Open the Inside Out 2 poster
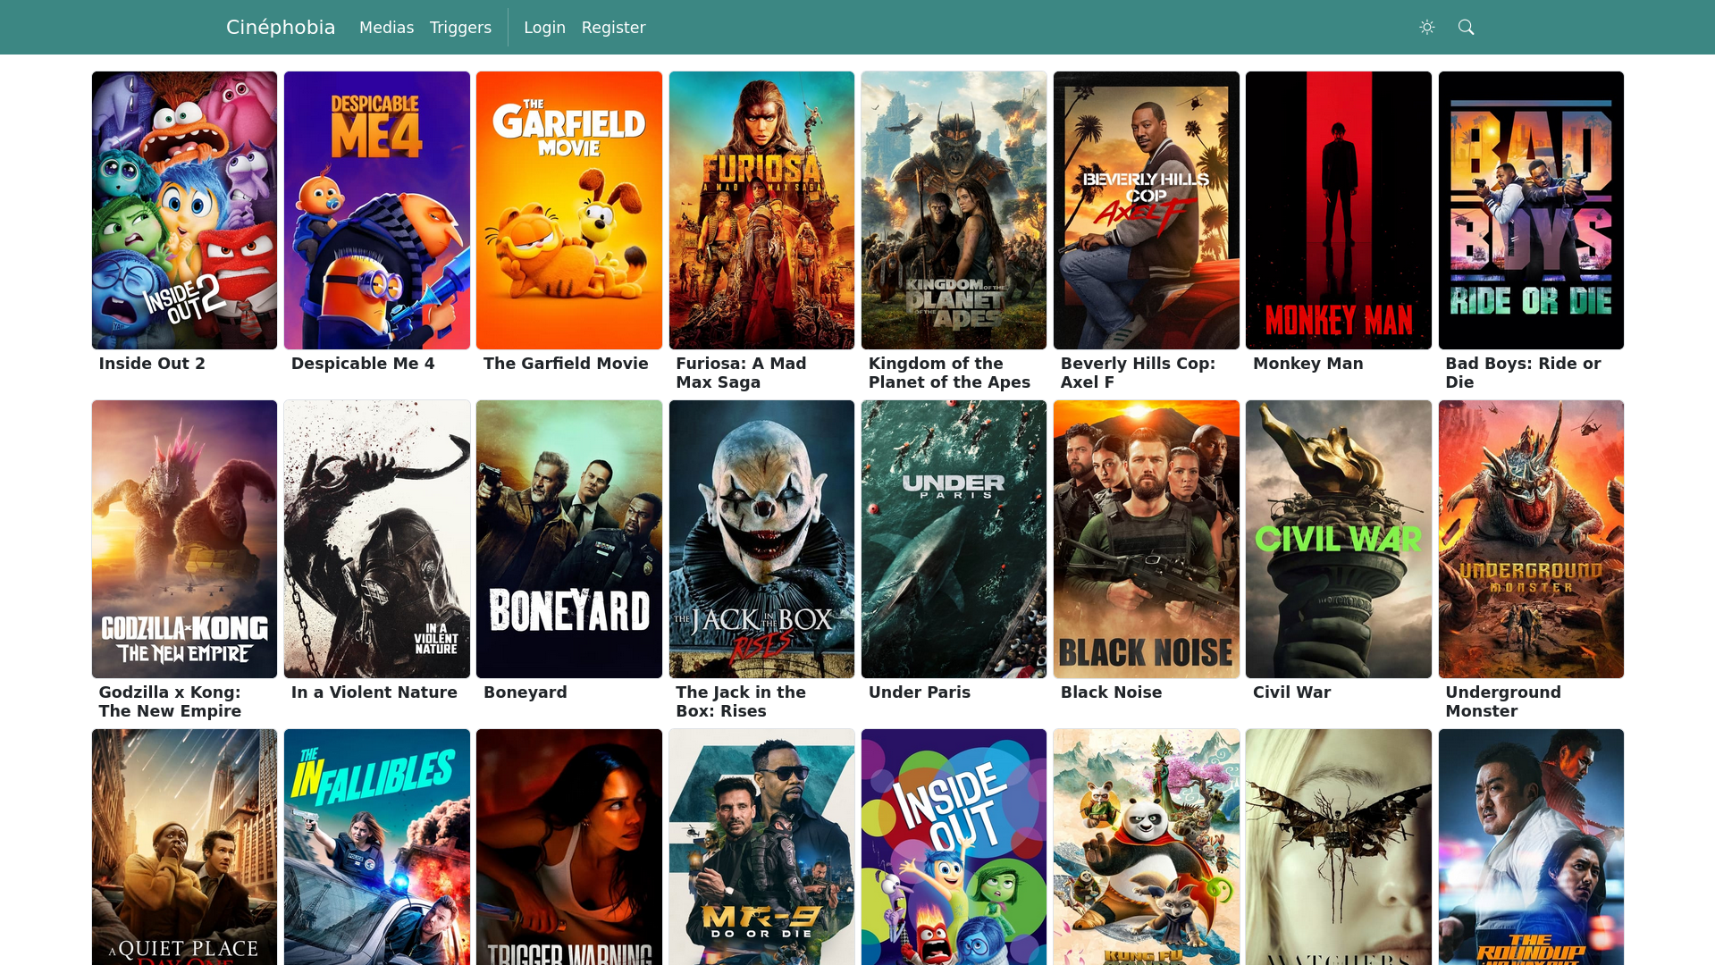 tap(185, 211)
